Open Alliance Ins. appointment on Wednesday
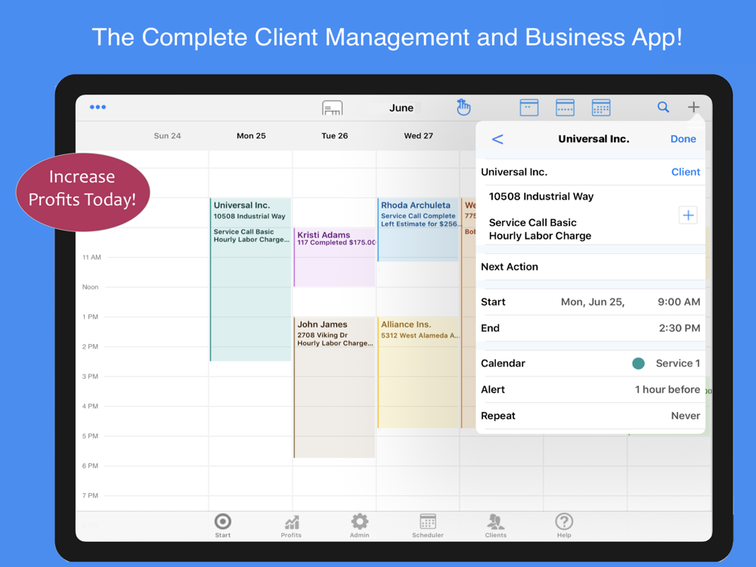This screenshot has width=756, height=567. (x=418, y=372)
